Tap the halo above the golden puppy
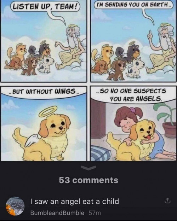Screen dimensions: 177x221 [x=48, y=111]
